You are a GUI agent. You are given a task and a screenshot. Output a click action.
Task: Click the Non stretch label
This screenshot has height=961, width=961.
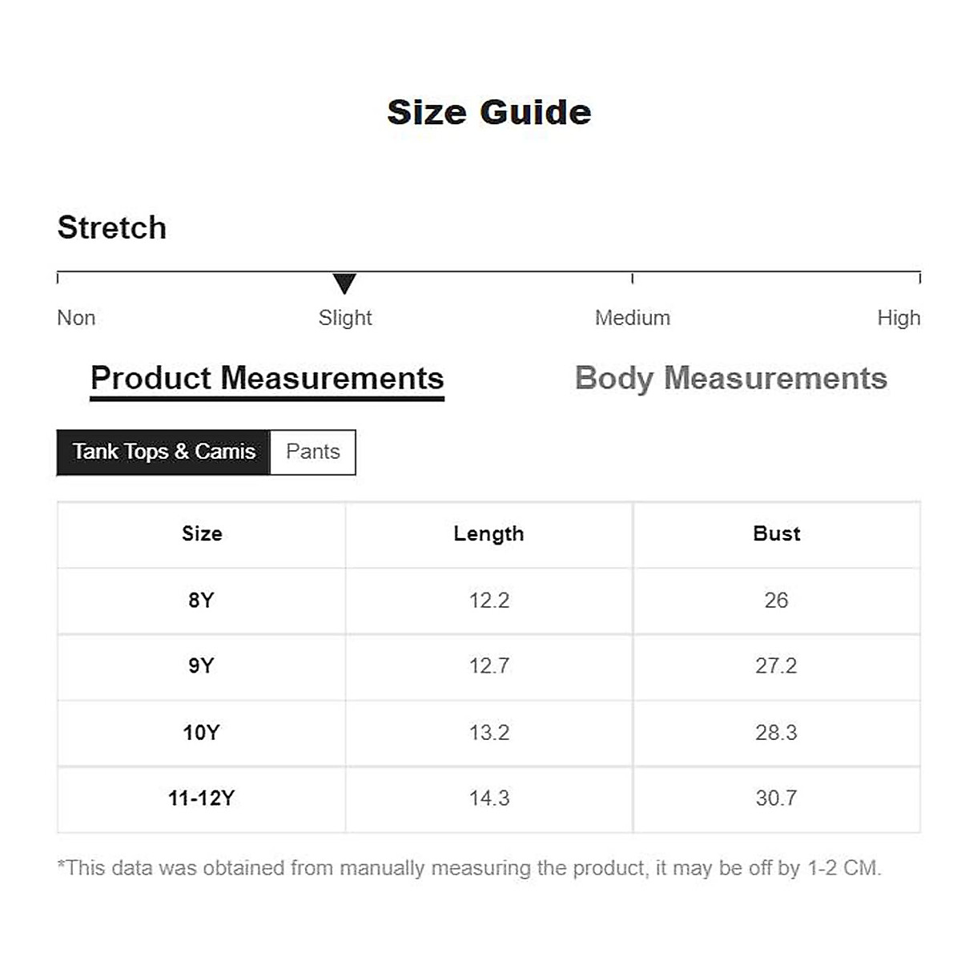[x=76, y=318]
